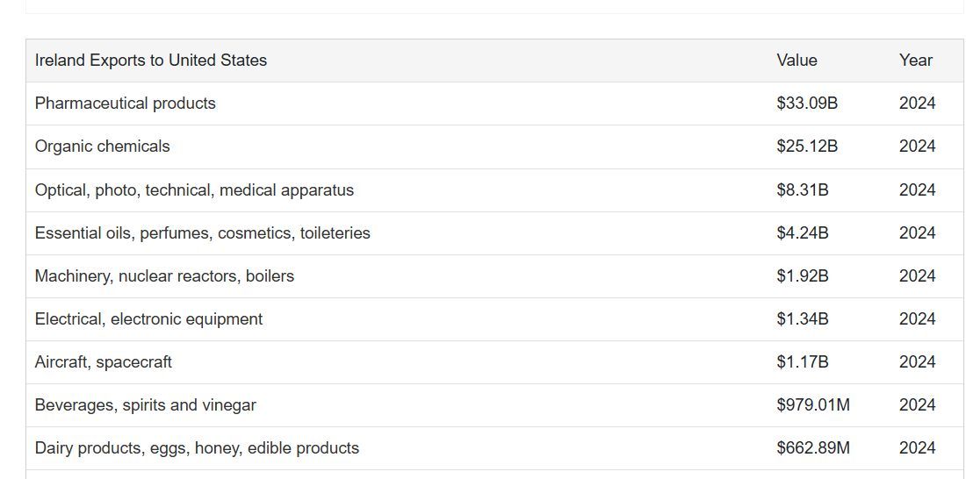The height and width of the screenshot is (479, 966).
Task: Open the Pharmaceutical products link
Action: coord(125,104)
